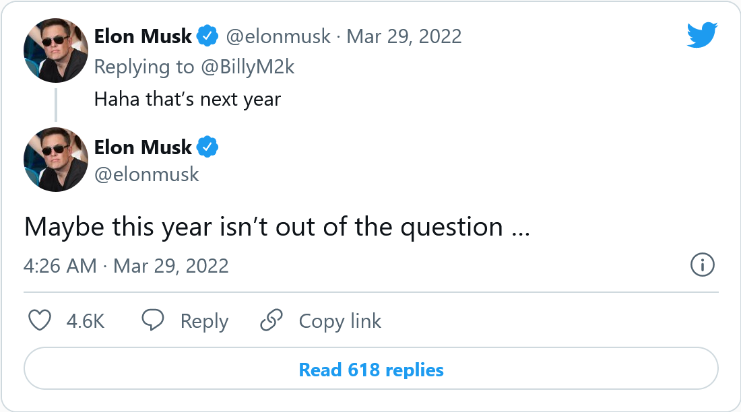741x412 pixels.
Task: Open the tweet info icon
Action: pos(702,265)
